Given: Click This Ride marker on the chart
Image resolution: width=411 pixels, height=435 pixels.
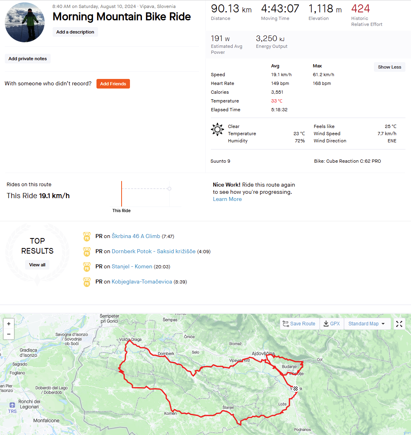Looking at the screenshot, I should (122, 194).
